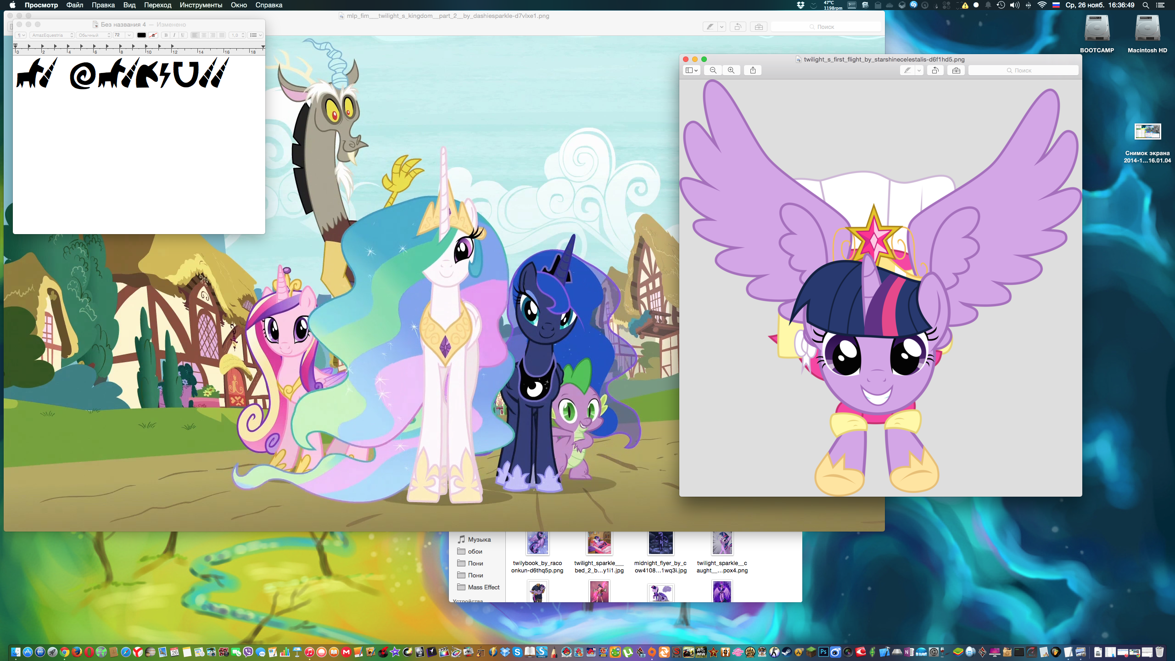Click the Time Machine menu bar icon

point(1001,5)
